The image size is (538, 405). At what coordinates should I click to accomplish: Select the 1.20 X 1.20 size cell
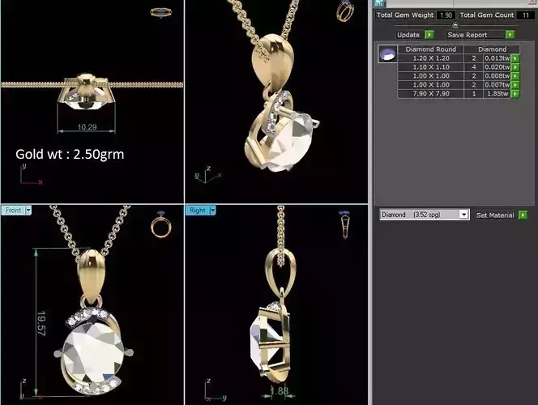pyautogui.click(x=431, y=58)
